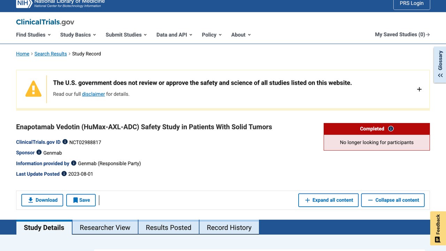Expand Submit Studies menu

point(126,35)
